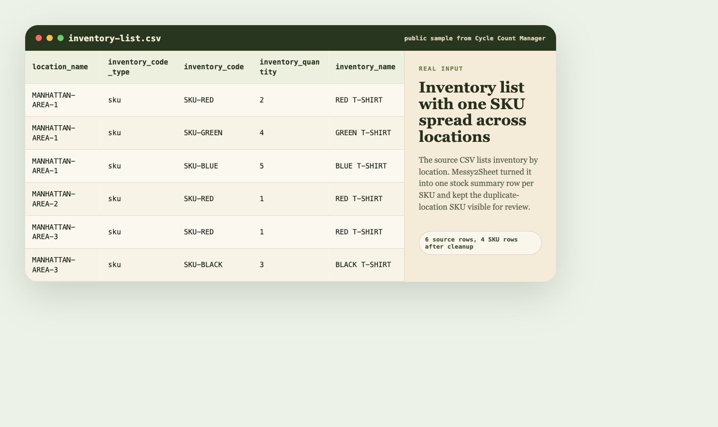Click MANHATTAN-AREA-1 in the SKU-GREEN row
The image size is (718, 427).
click(63, 133)
